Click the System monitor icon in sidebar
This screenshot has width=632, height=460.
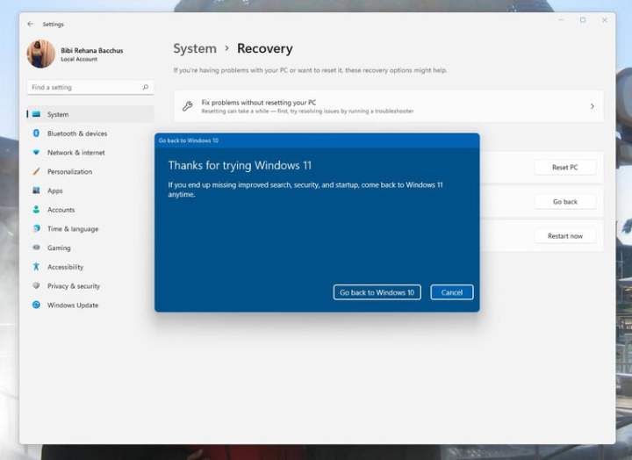coord(36,114)
